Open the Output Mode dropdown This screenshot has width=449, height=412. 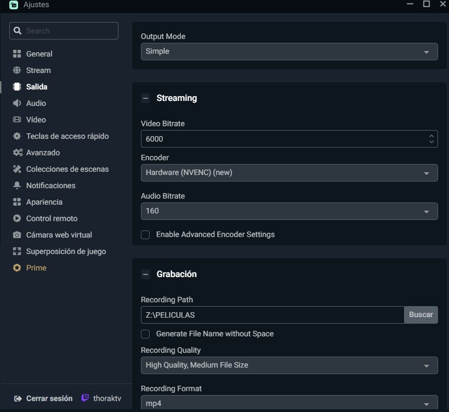(289, 52)
